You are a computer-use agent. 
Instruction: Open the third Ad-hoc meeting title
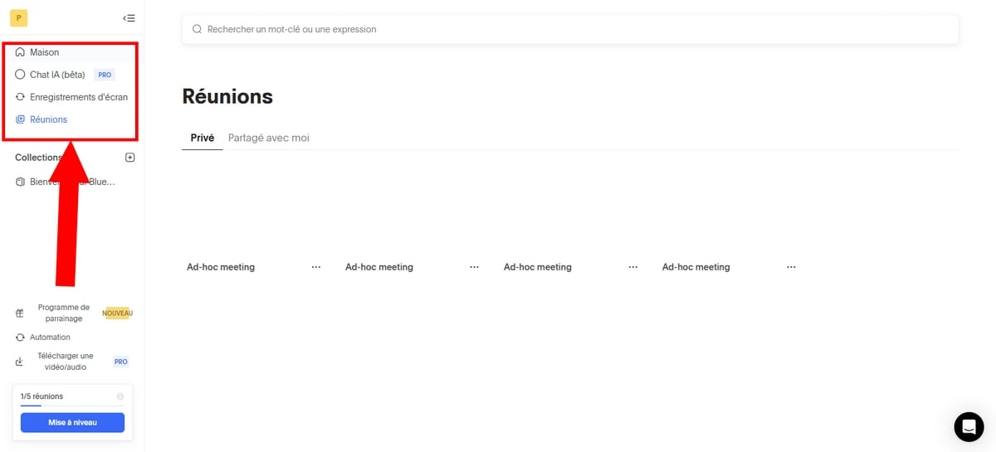pos(537,267)
